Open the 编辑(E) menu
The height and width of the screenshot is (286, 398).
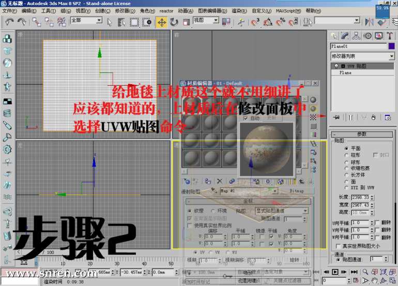click(x=29, y=11)
